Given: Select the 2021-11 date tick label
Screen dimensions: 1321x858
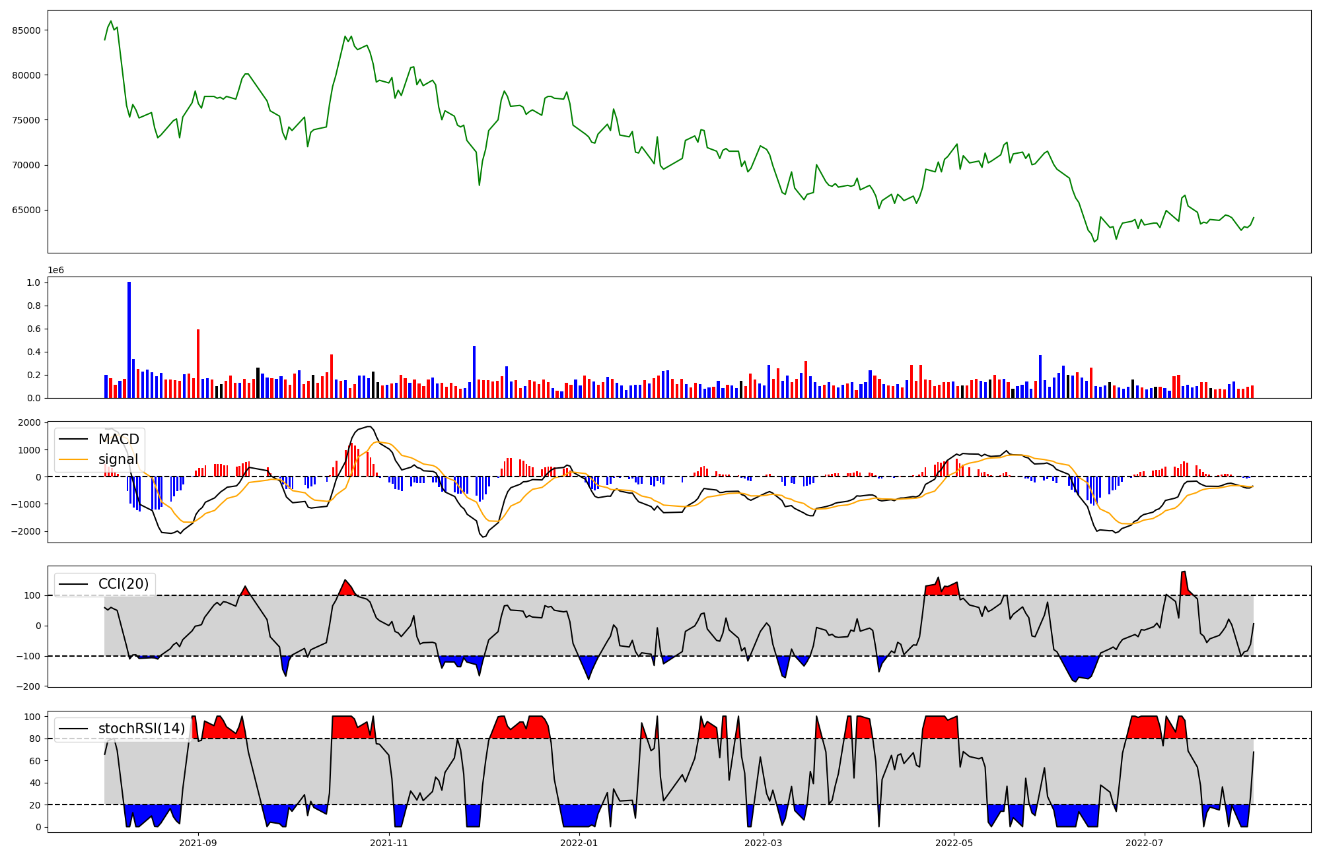Looking at the screenshot, I should 389,843.
